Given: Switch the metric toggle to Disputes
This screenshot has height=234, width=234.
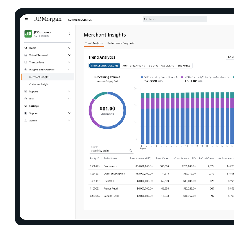Looking at the screenshot, I should [x=184, y=66].
